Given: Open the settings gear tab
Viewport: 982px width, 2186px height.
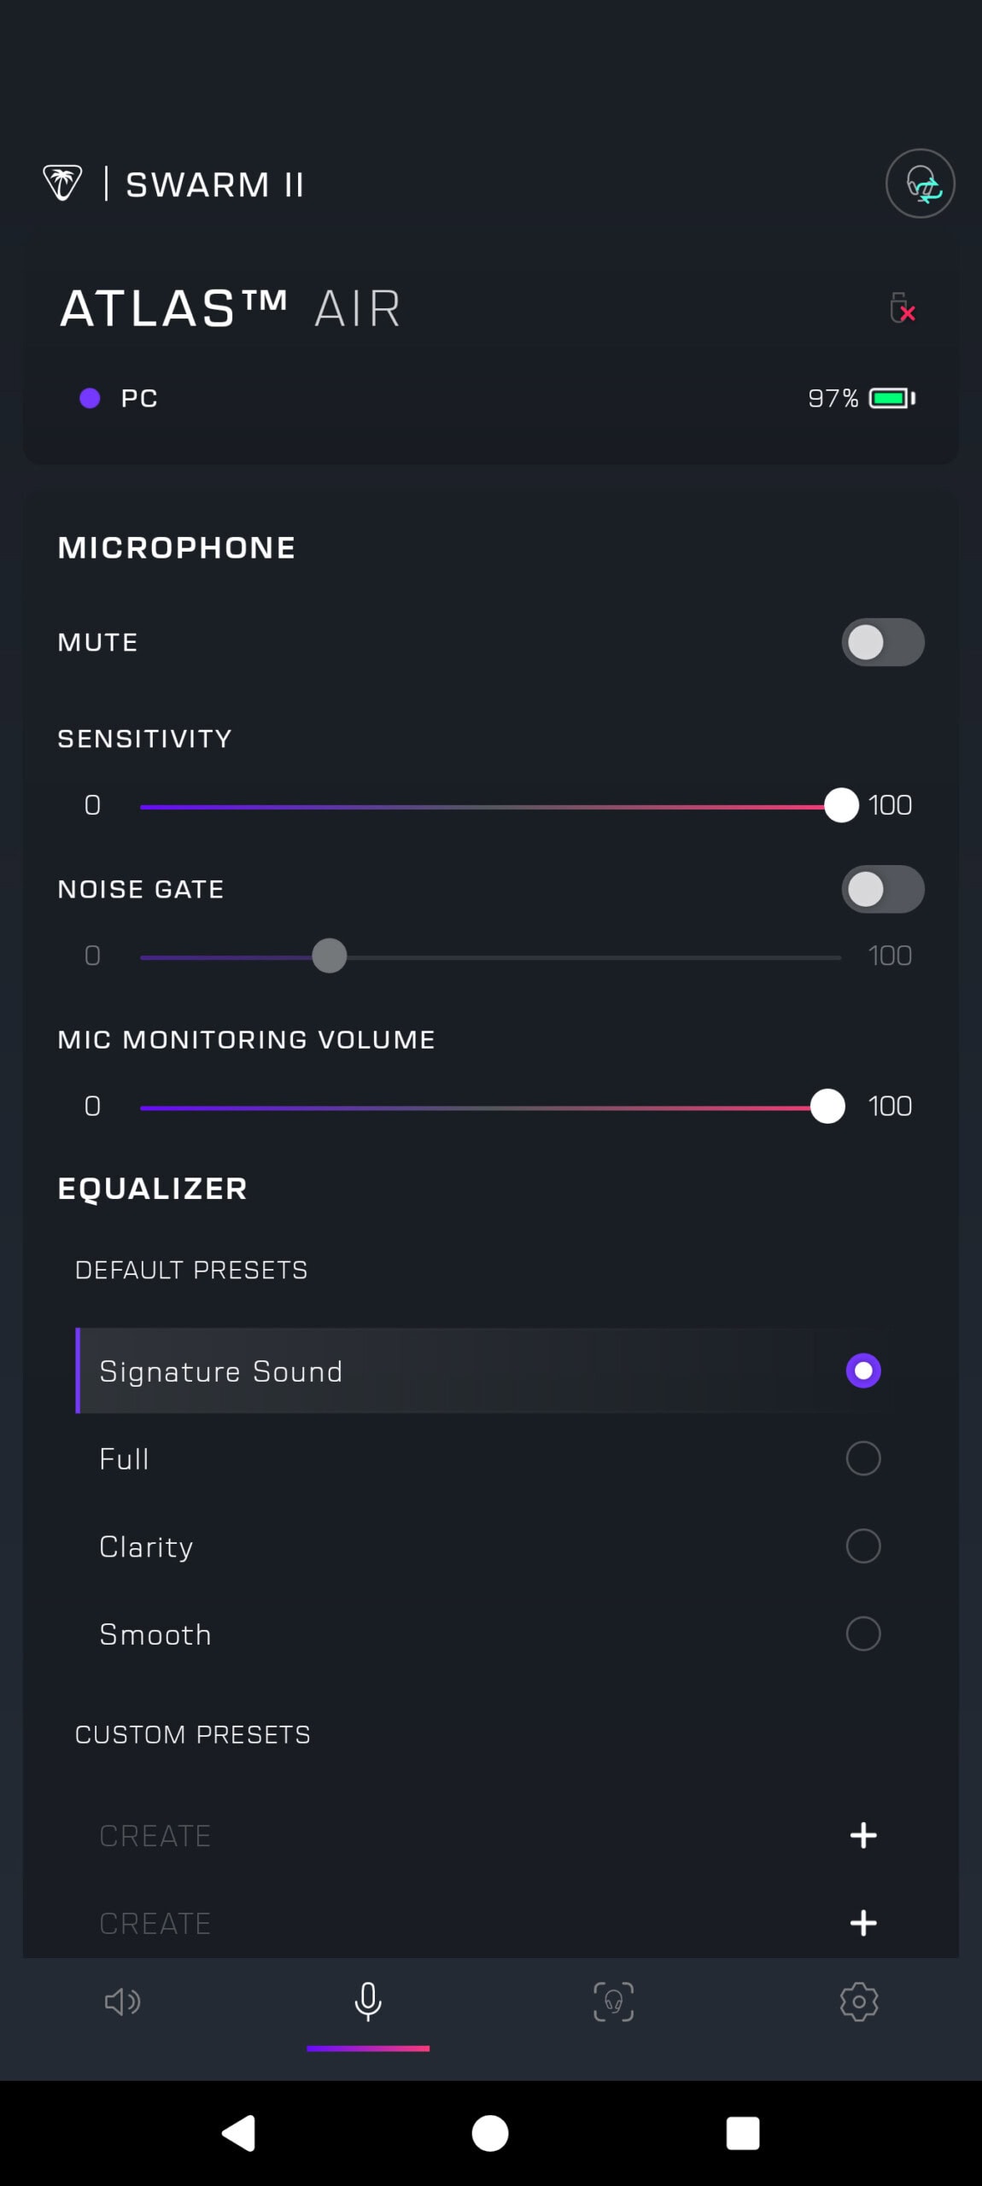Looking at the screenshot, I should [859, 2002].
